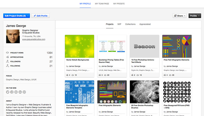Open the Beacon text effect thumbnail

(145, 46)
